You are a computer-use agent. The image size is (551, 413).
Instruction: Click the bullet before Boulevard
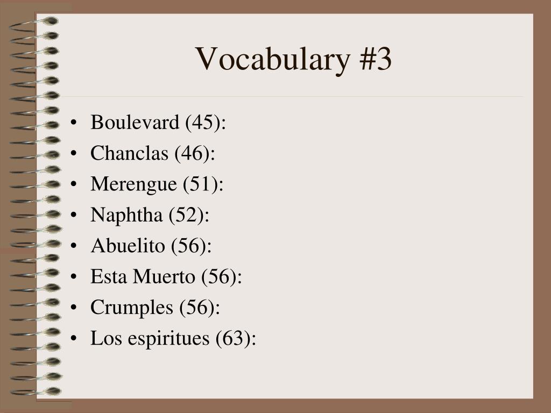(x=73, y=123)
